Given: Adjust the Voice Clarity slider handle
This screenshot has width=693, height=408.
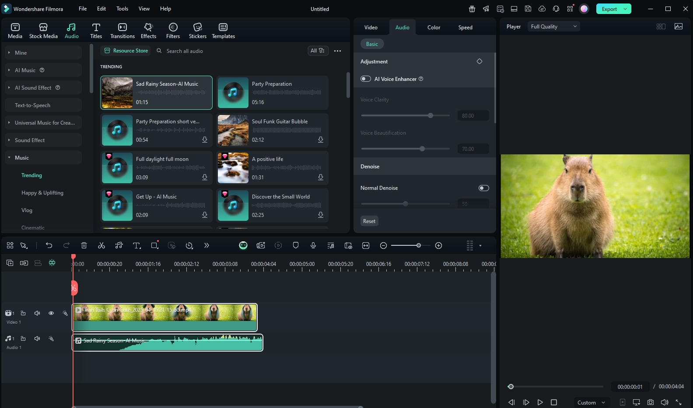Looking at the screenshot, I should pos(430,115).
